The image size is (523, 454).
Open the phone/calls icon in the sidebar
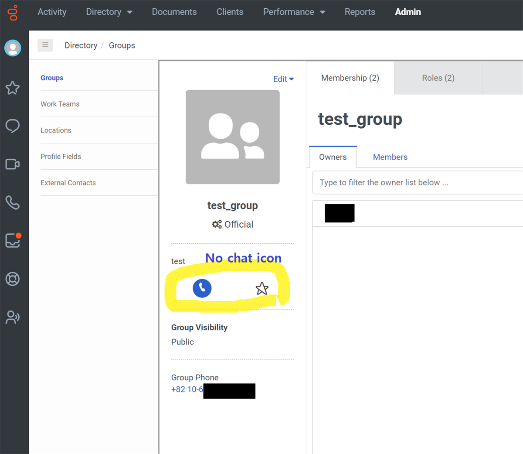(x=13, y=202)
